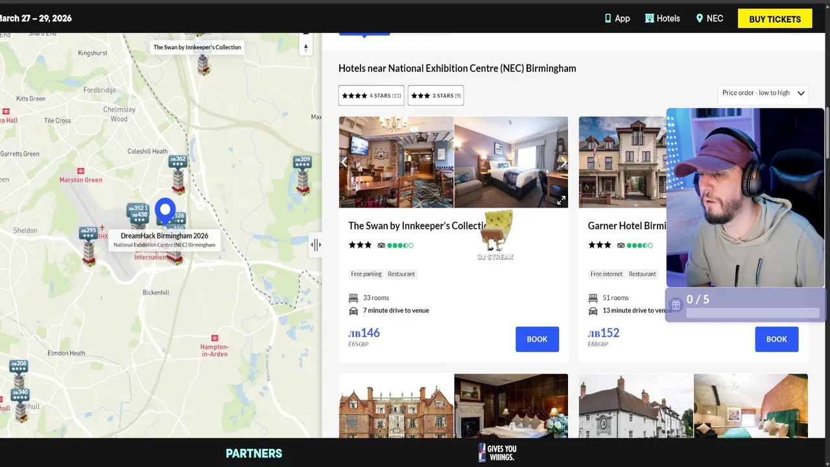Open the App link with phone icon
The width and height of the screenshot is (830, 467).
(x=617, y=19)
